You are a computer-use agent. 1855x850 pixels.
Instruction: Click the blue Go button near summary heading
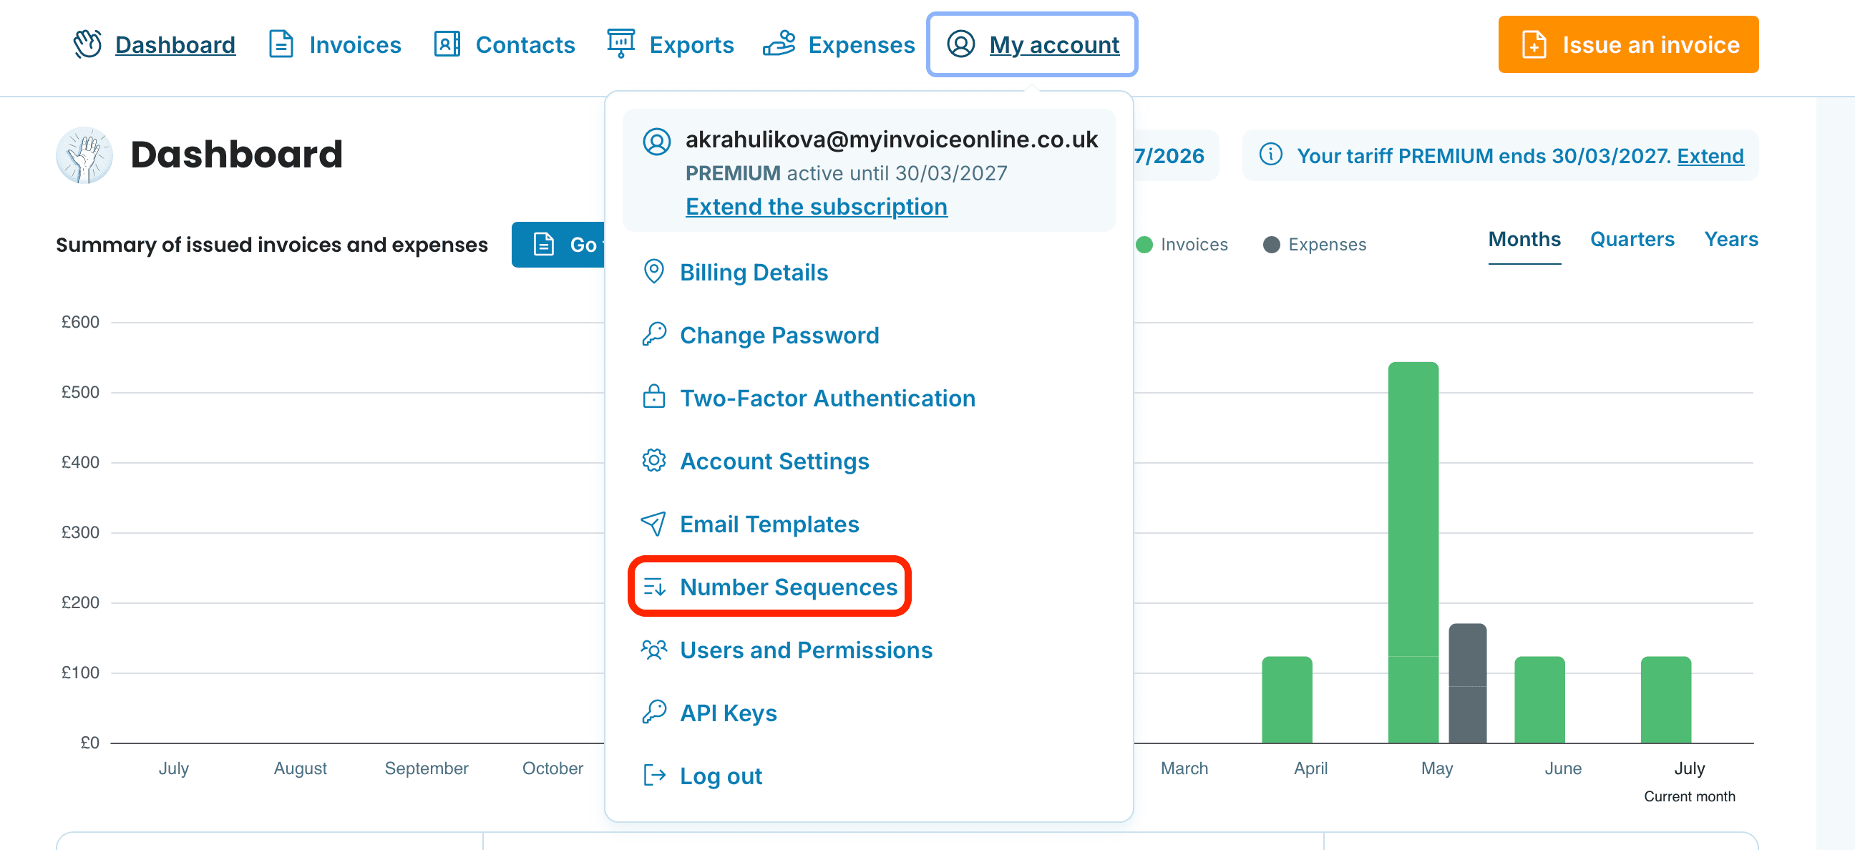(x=559, y=245)
